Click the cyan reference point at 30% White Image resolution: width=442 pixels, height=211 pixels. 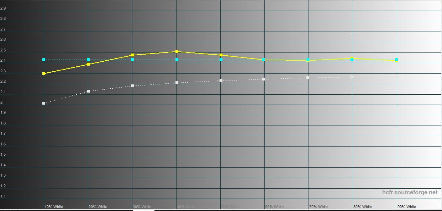132,60
